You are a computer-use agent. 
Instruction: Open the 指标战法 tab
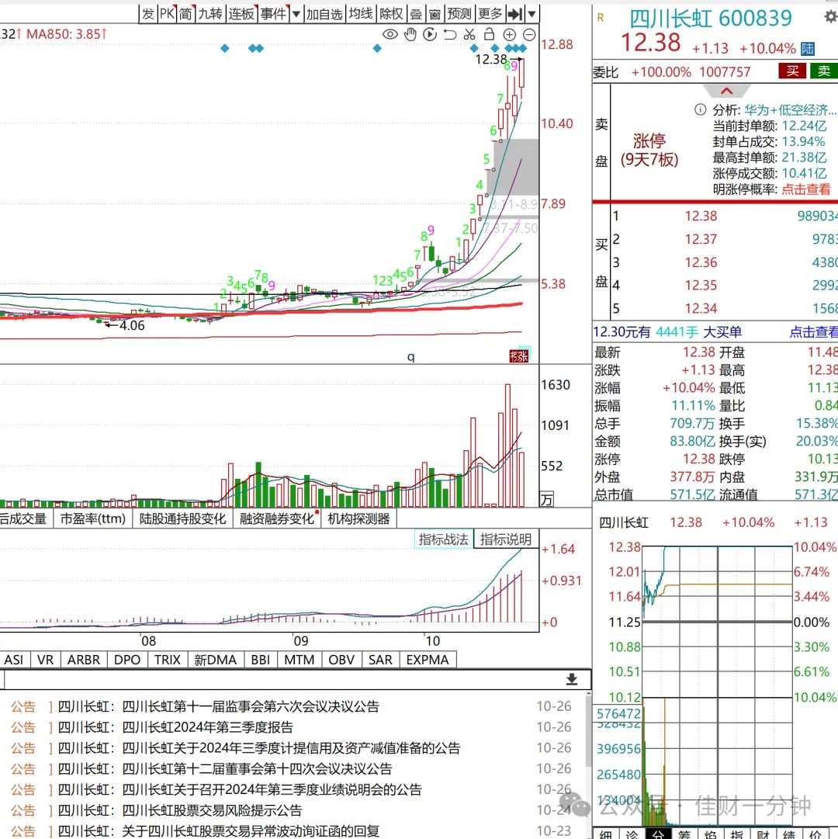(443, 539)
